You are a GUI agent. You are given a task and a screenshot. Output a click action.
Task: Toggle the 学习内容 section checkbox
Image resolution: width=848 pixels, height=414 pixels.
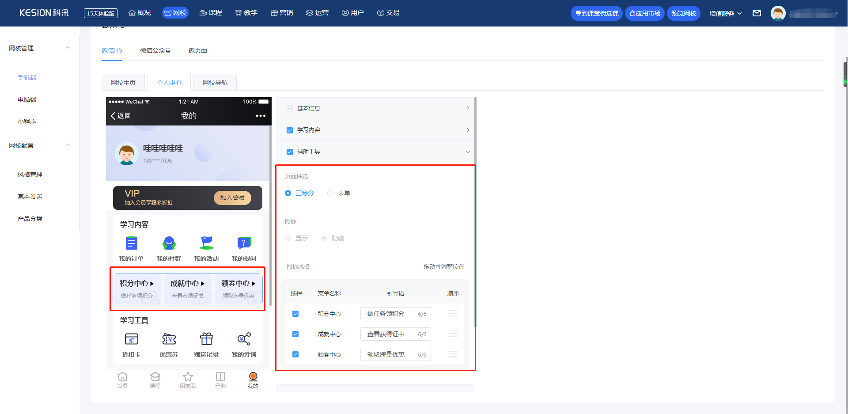coord(290,130)
